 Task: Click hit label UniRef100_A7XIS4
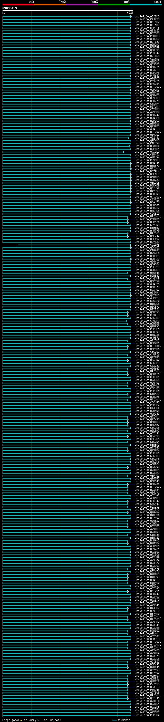click(147, 704)
